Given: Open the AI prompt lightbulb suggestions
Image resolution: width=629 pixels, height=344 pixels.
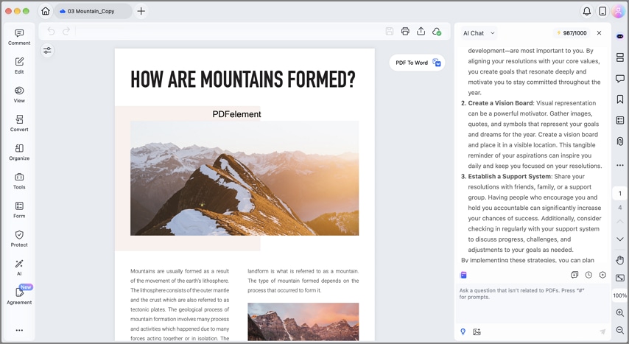Looking at the screenshot, I should (x=463, y=331).
